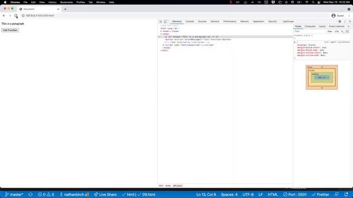Open the DevTools more options menu

[345, 21]
